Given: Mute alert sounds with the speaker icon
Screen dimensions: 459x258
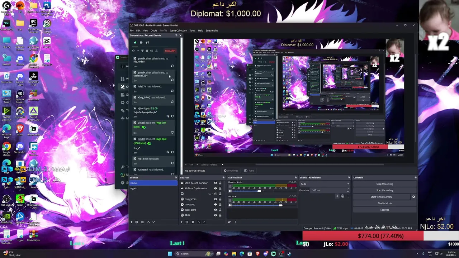Looking at the screenshot, I should [x=151, y=51].
